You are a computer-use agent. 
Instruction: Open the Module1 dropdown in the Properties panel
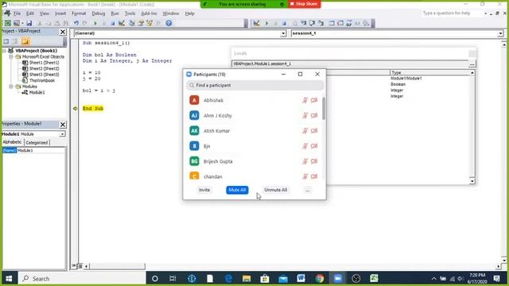coord(62,134)
